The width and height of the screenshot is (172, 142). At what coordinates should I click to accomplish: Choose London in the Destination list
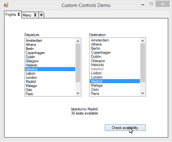point(115,77)
